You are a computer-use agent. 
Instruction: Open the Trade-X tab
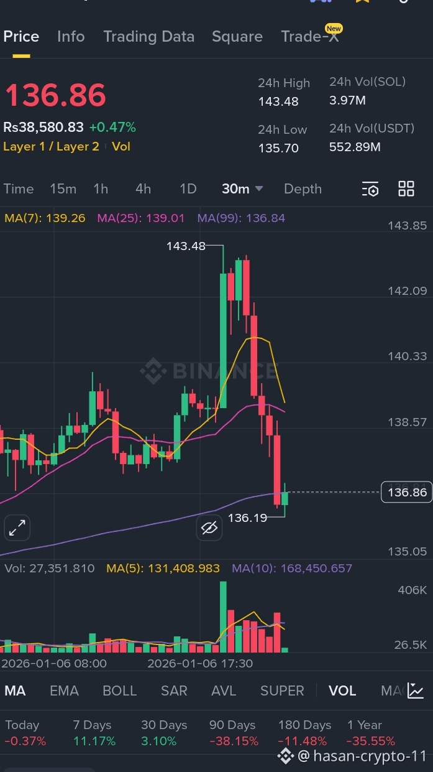(310, 37)
